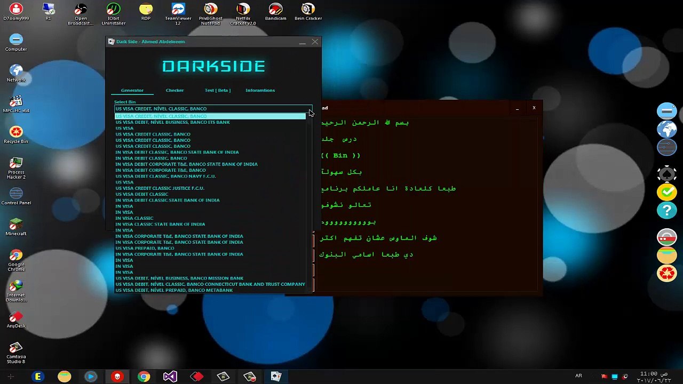Click the red recycle dock icon
Image resolution: width=683 pixels, height=384 pixels.
pos(667,273)
